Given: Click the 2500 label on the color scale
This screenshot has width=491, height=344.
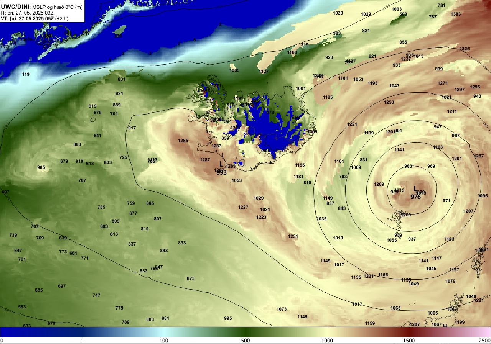Looking at the screenshot, I should (x=484, y=341).
